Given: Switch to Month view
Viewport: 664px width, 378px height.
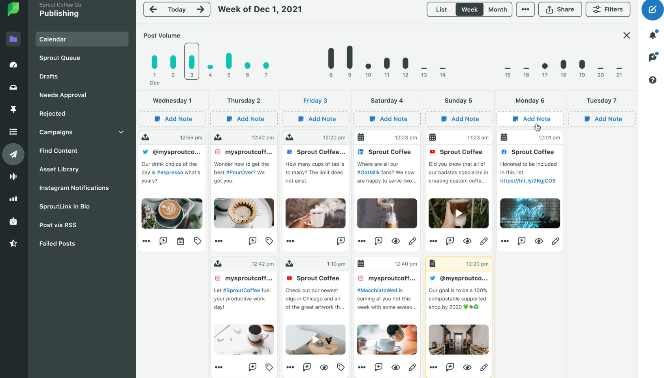Looking at the screenshot, I should [497, 9].
